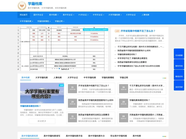
Task: Expand the 高中档案 dropdown menu
Action: [x=54, y=15]
